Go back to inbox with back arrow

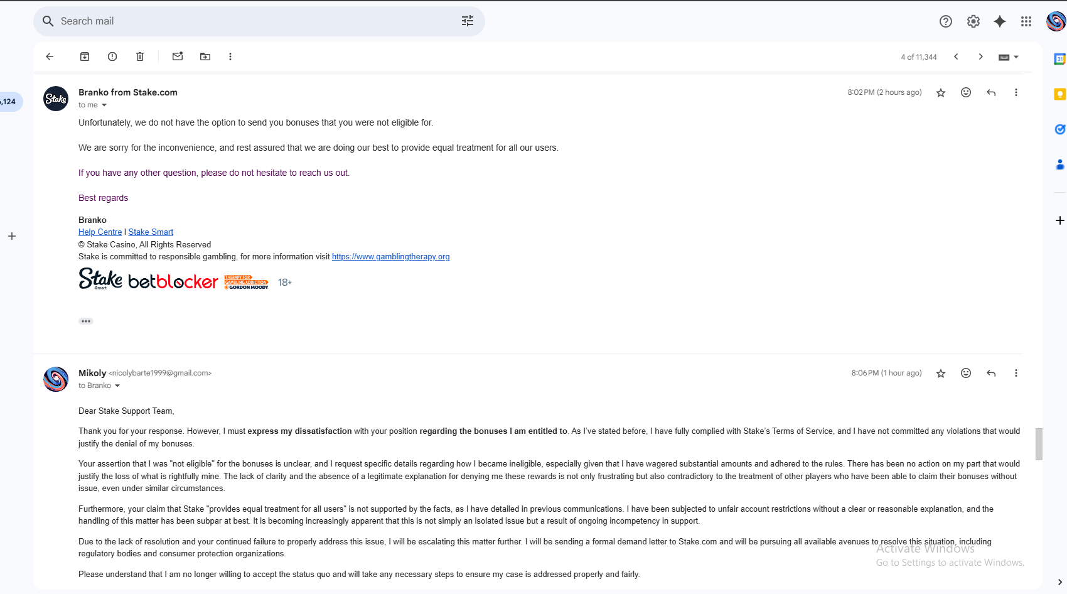50,57
